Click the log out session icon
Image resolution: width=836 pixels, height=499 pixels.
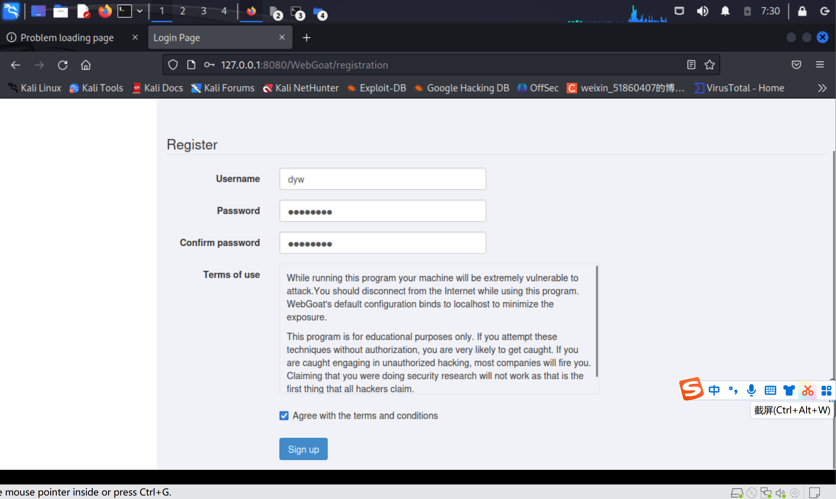pyautogui.click(x=824, y=11)
